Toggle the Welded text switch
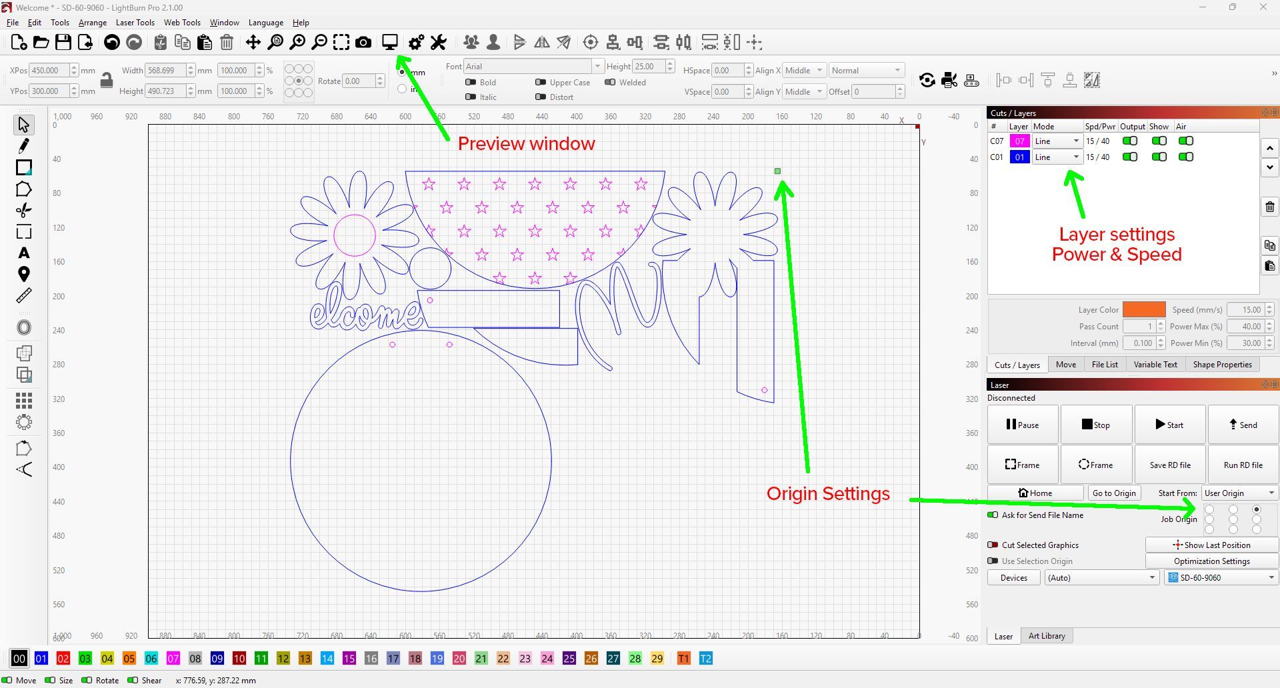Screen dimensions: 1280x688 pos(610,82)
